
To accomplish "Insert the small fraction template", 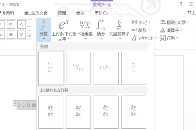I will tap(134, 69).
